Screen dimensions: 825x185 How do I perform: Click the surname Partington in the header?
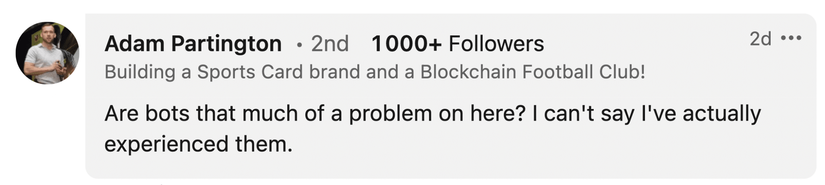(x=226, y=43)
